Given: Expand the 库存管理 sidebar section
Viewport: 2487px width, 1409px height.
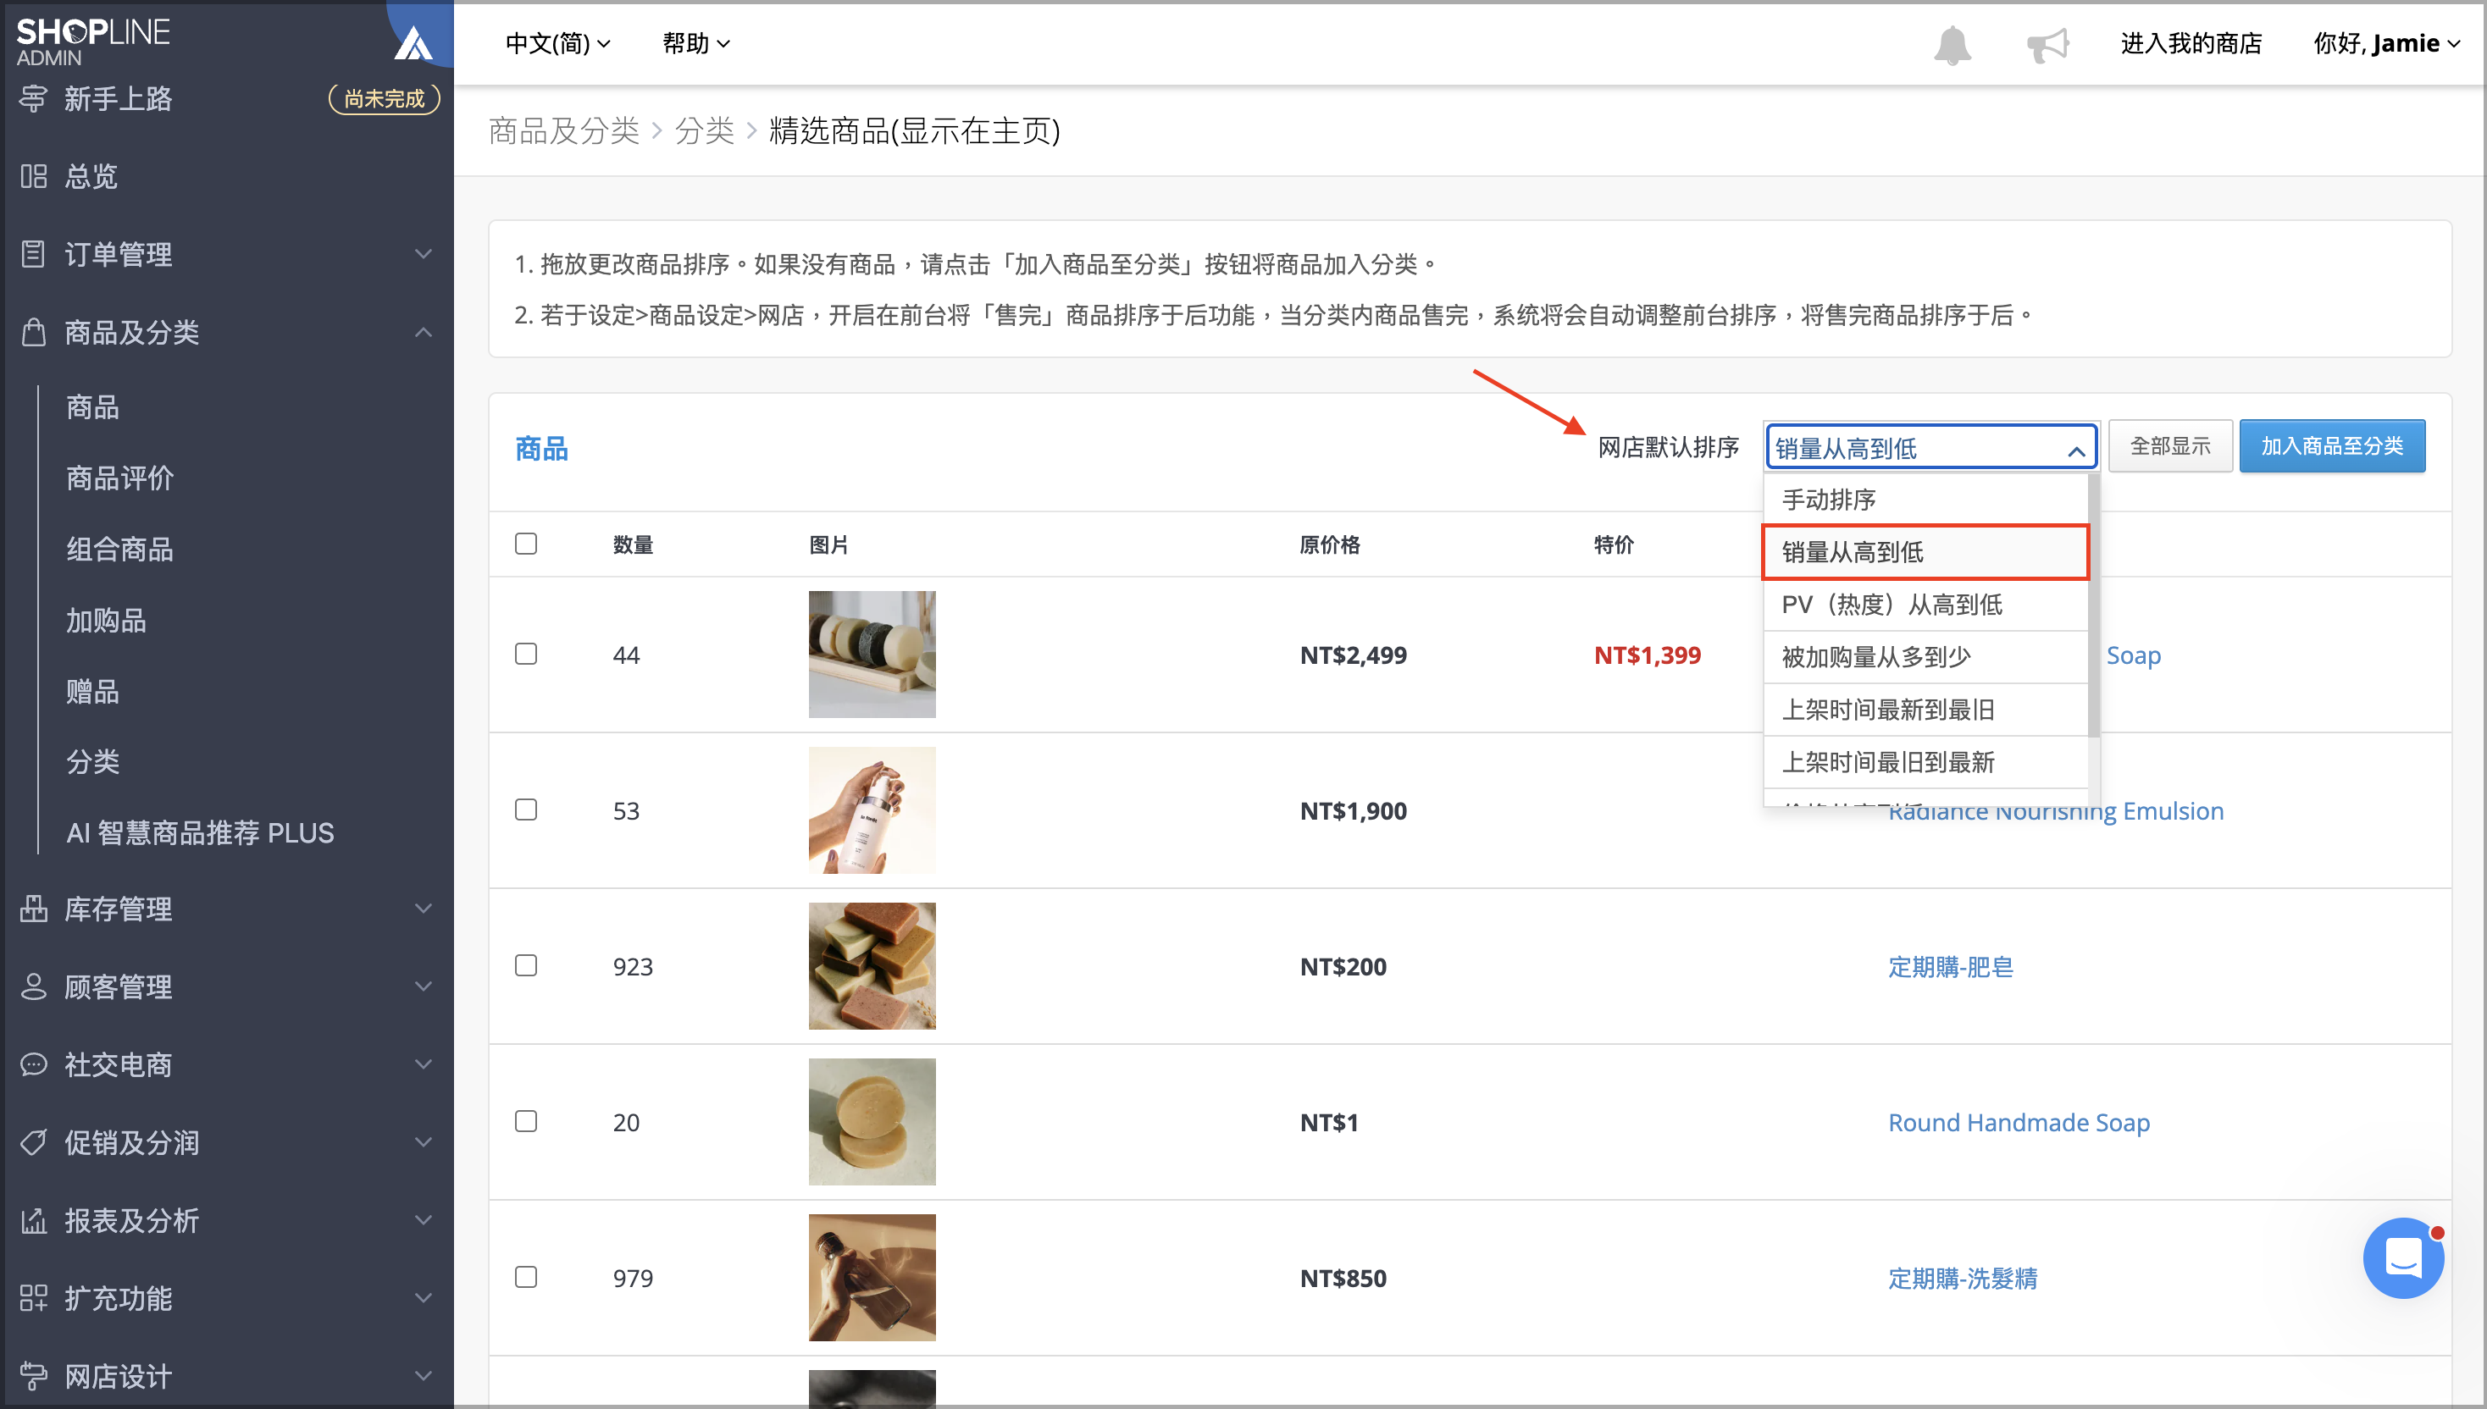Looking at the screenshot, I should 423,909.
